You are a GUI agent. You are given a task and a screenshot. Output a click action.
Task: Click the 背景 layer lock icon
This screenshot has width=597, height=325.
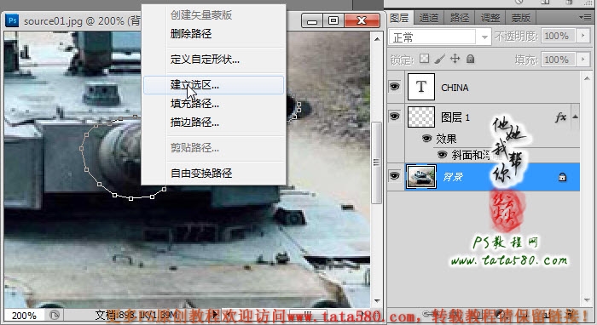click(x=562, y=177)
